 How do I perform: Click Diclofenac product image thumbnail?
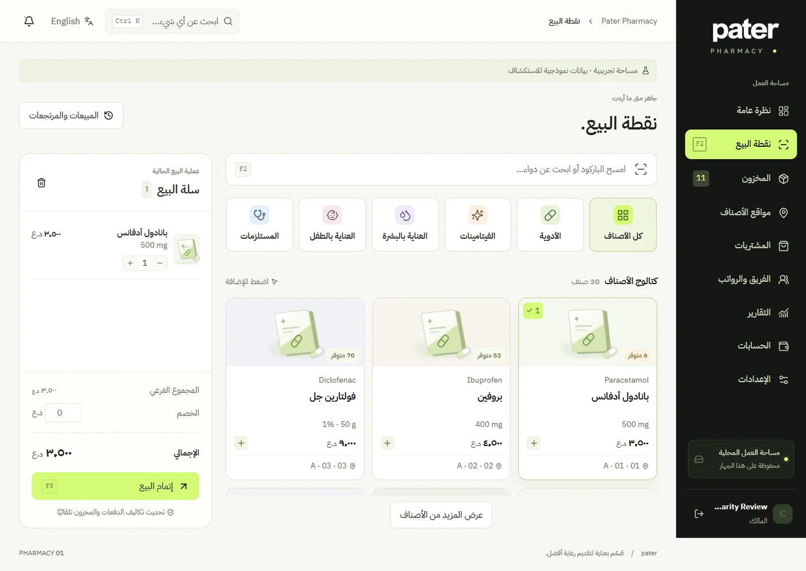pyautogui.click(x=295, y=332)
